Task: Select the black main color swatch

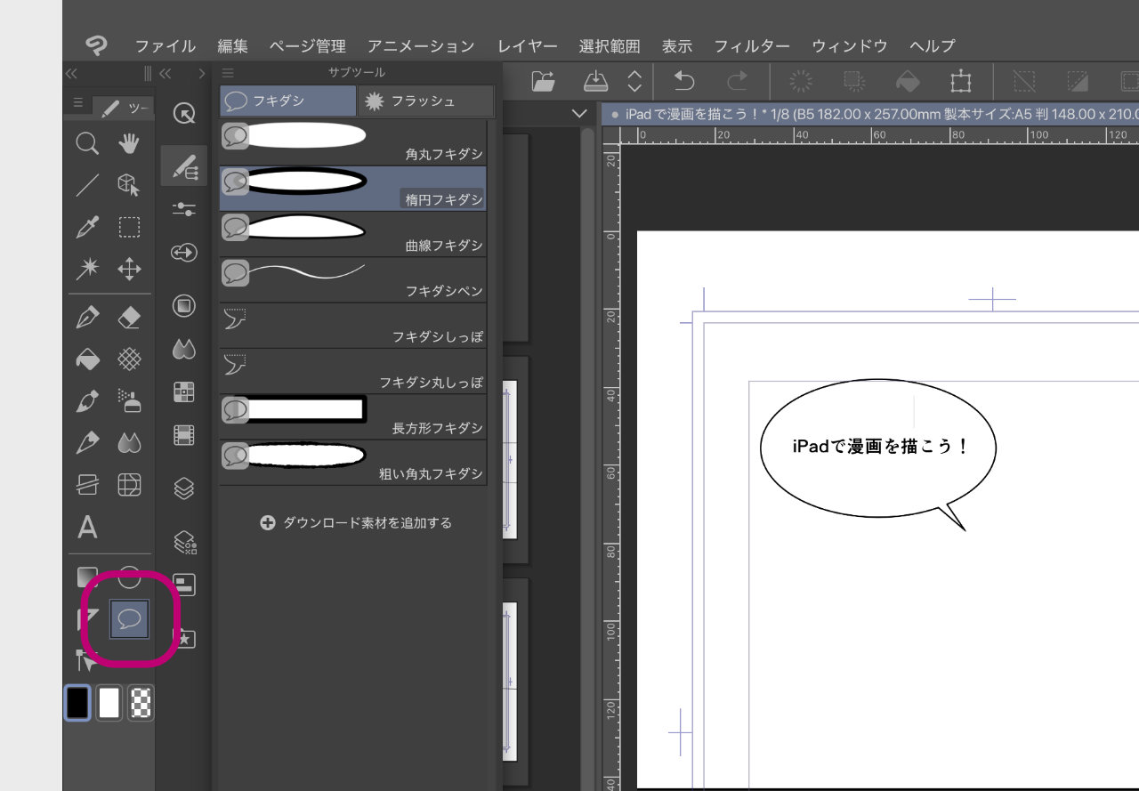Action: click(78, 703)
